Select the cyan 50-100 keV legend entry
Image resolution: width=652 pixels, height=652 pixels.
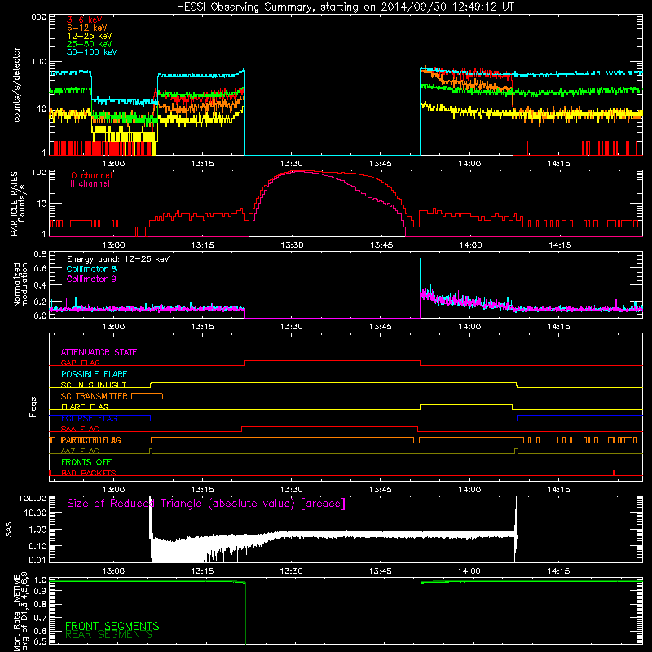[x=92, y=52]
